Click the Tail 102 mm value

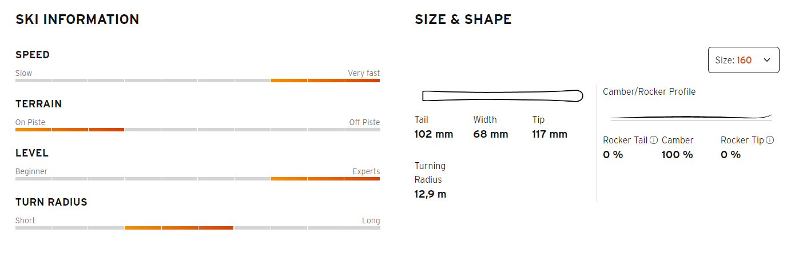pyautogui.click(x=434, y=134)
